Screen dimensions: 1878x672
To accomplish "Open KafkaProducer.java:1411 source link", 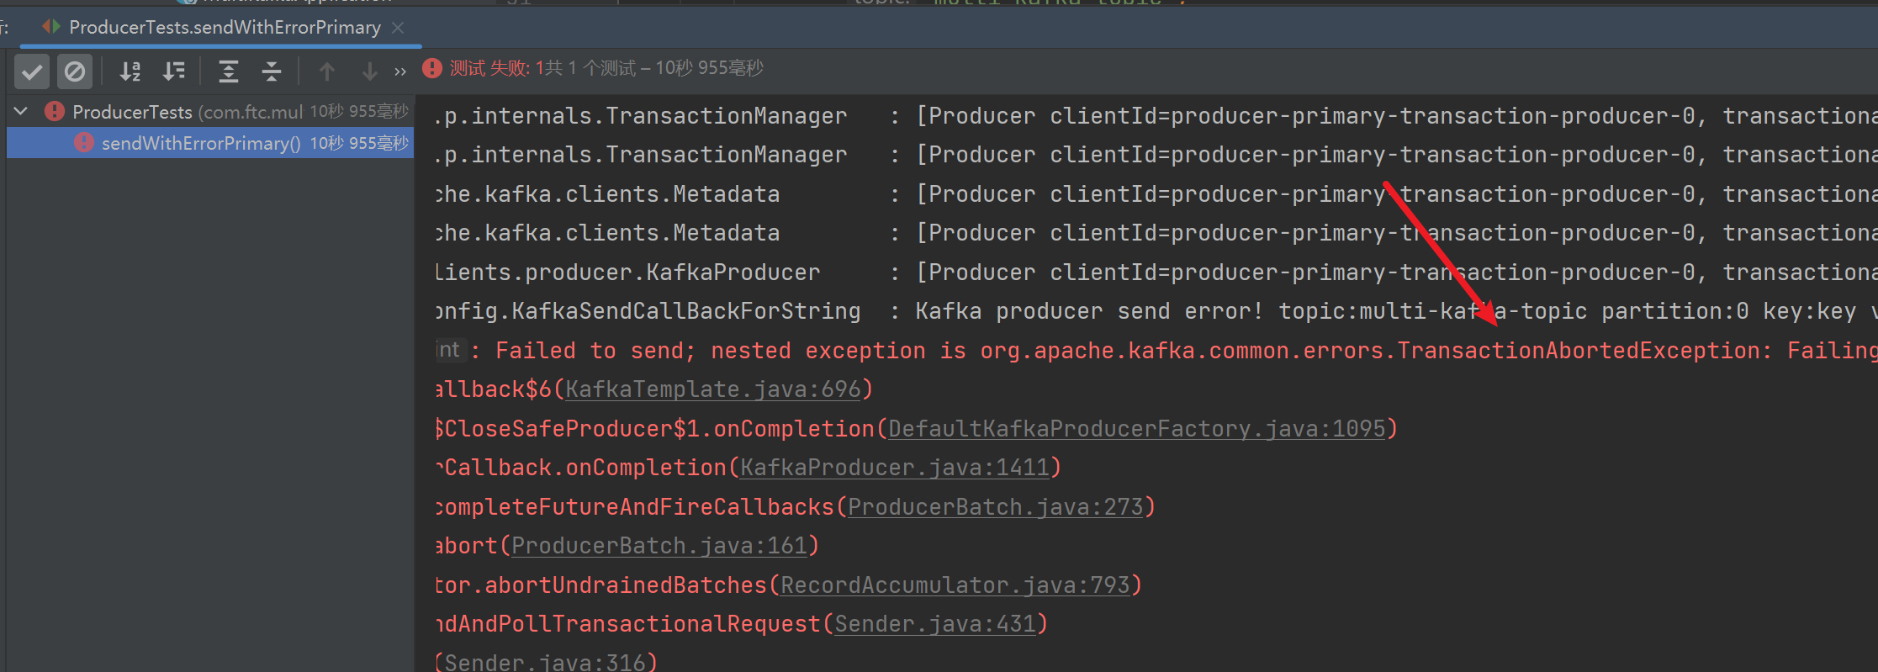I will point(895,468).
